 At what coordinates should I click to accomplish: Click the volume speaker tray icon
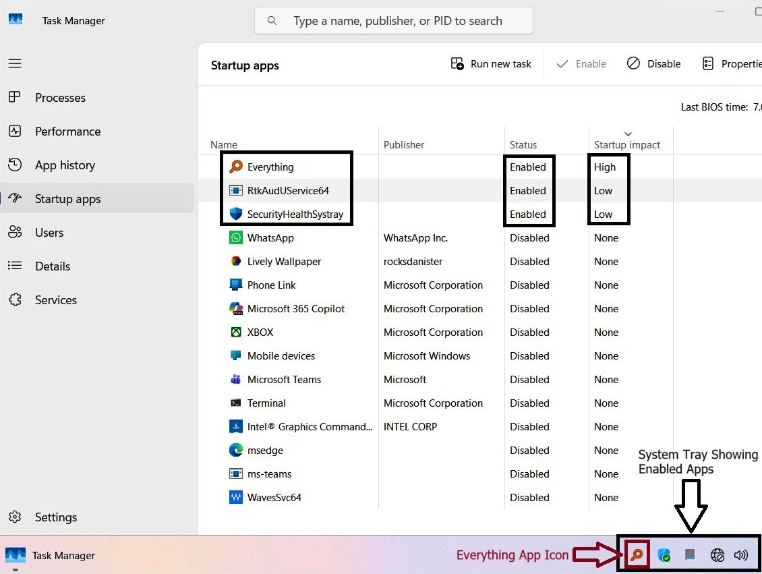(741, 554)
